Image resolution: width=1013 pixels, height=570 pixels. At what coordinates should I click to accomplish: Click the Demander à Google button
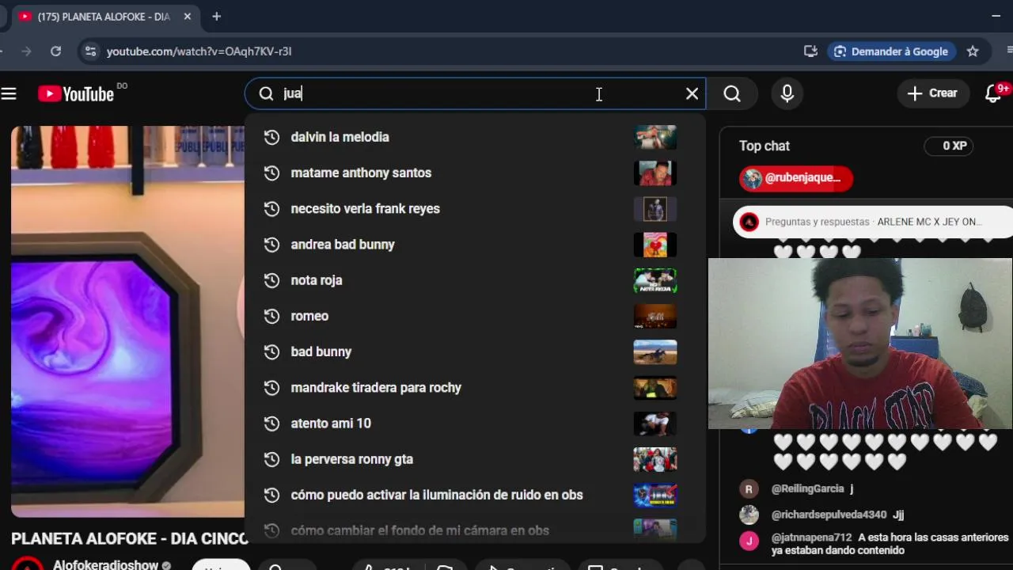[891, 51]
